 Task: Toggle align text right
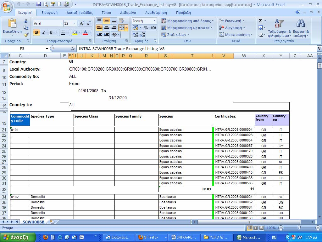[114, 28]
